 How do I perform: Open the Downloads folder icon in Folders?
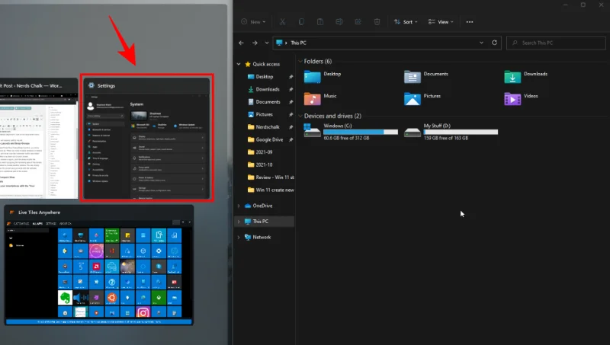[x=512, y=77]
